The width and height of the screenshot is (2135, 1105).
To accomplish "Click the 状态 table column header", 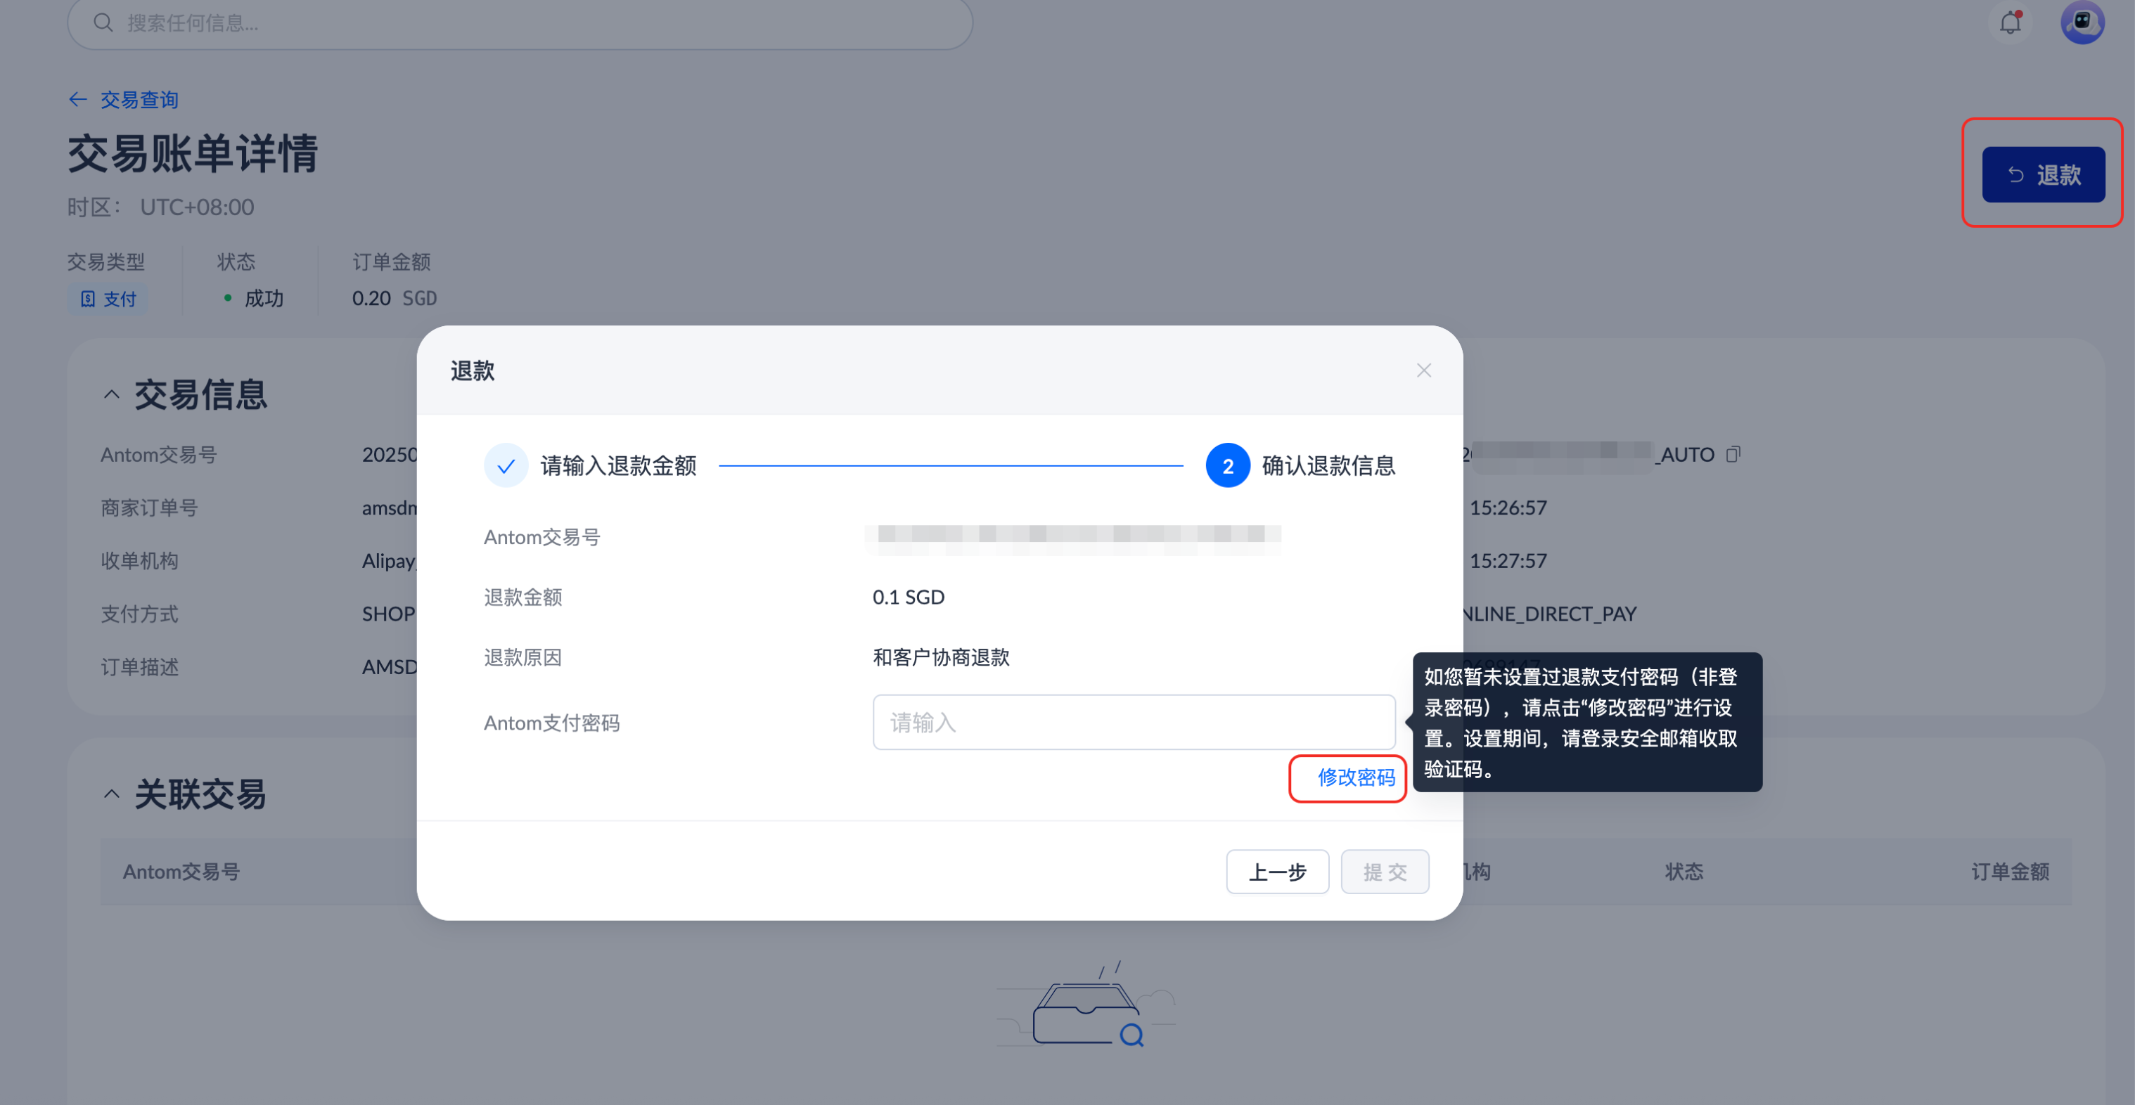I will (1684, 872).
